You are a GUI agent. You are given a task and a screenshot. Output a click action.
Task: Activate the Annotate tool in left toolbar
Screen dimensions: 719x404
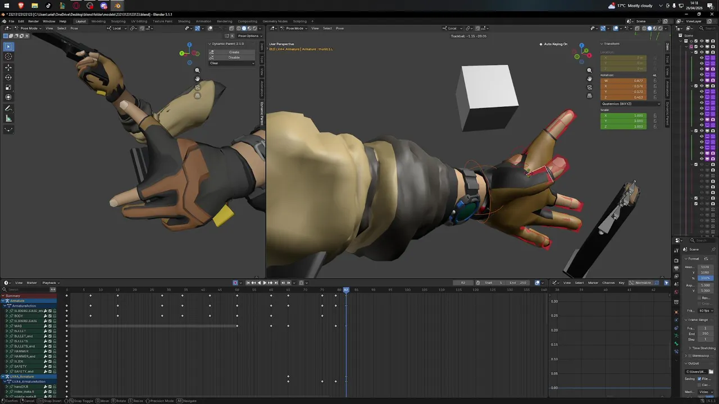point(8,108)
